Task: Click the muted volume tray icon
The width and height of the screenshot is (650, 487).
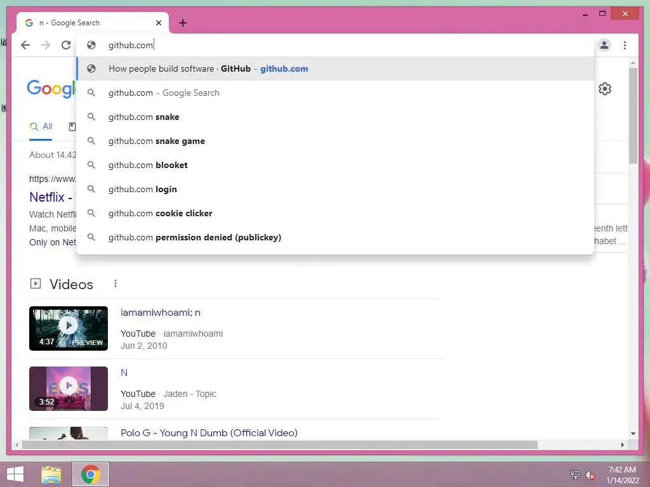Action: (x=590, y=474)
